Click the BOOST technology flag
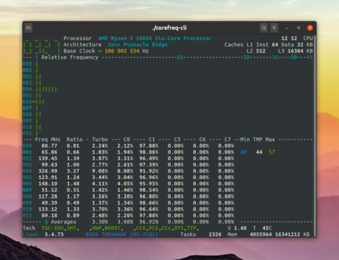 click(x=113, y=228)
